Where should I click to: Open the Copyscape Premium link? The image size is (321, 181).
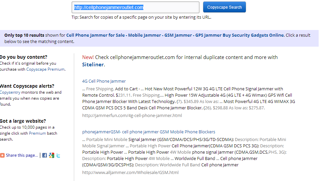tap(45, 69)
